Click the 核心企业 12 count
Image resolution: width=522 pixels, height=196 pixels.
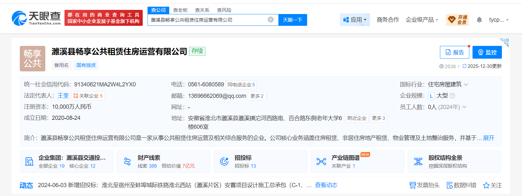coord(82,166)
